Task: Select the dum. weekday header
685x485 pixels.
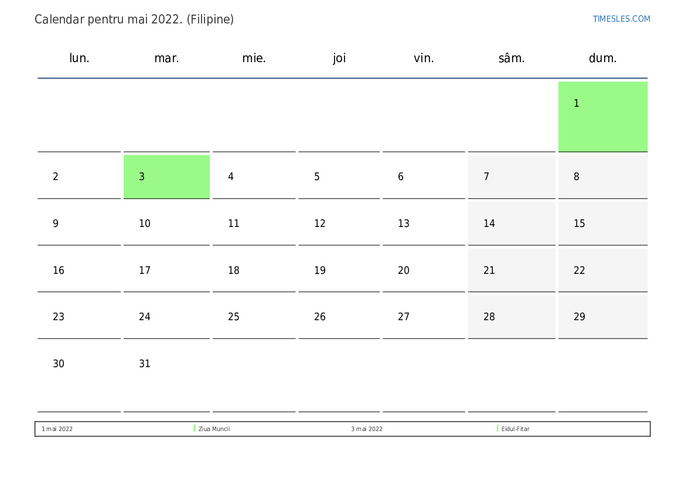Action: (x=602, y=58)
